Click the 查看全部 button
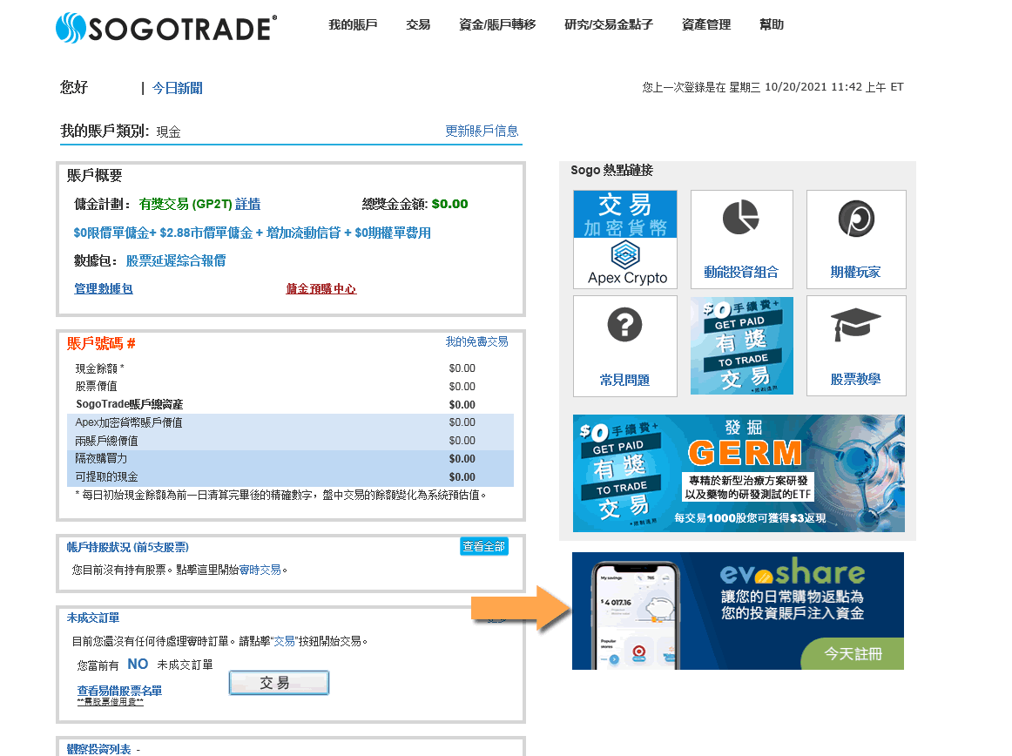The height and width of the screenshot is (756, 1012). click(484, 546)
